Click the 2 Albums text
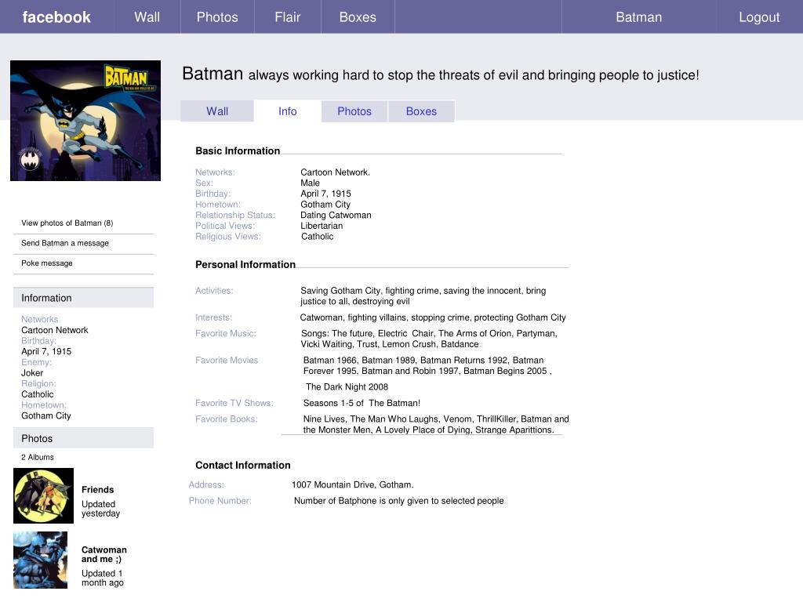The image size is (803, 602). coord(38,457)
